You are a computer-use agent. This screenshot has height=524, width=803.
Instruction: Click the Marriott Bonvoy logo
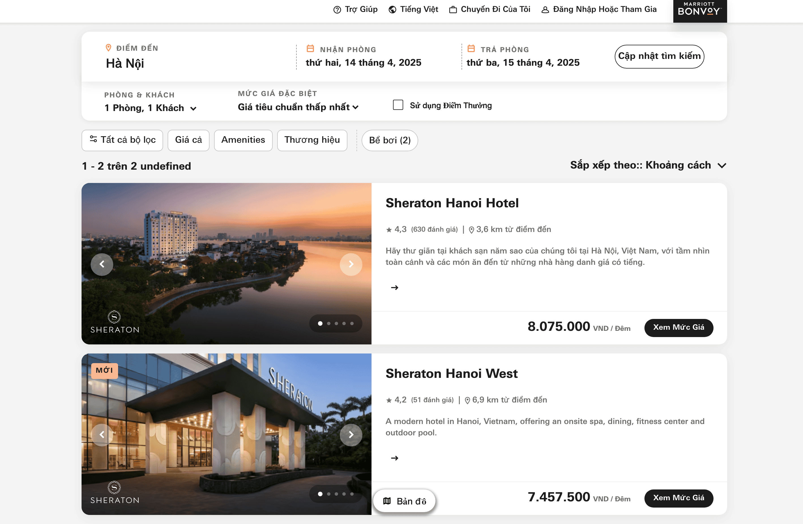(x=699, y=10)
